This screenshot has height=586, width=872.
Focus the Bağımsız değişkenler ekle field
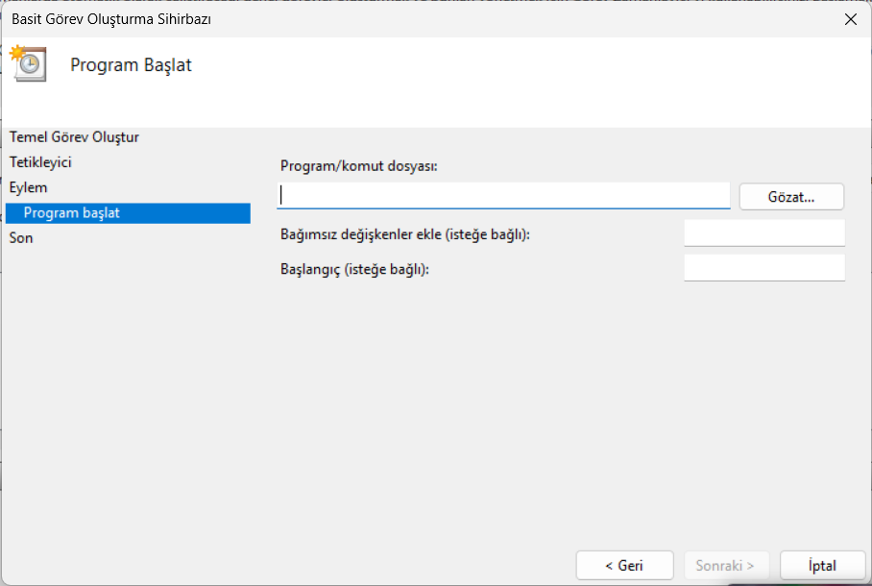point(764,233)
